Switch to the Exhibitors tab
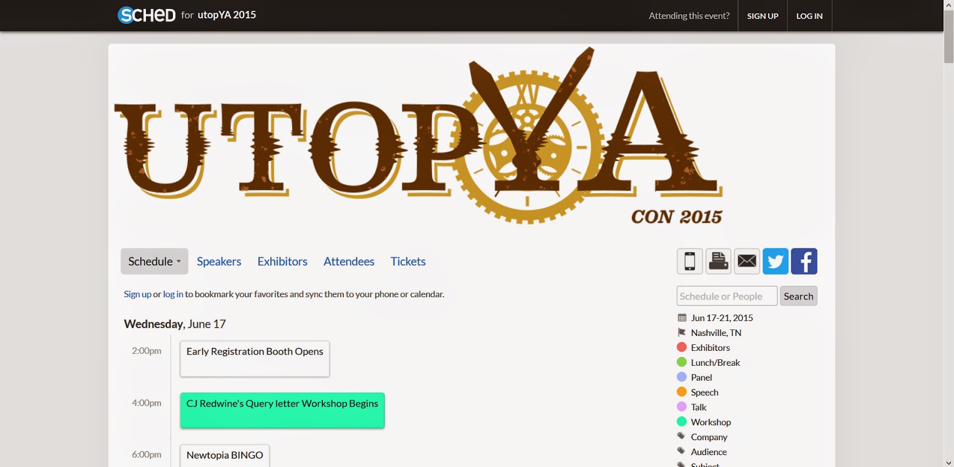The height and width of the screenshot is (467, 954). click(x=283, y=261)
